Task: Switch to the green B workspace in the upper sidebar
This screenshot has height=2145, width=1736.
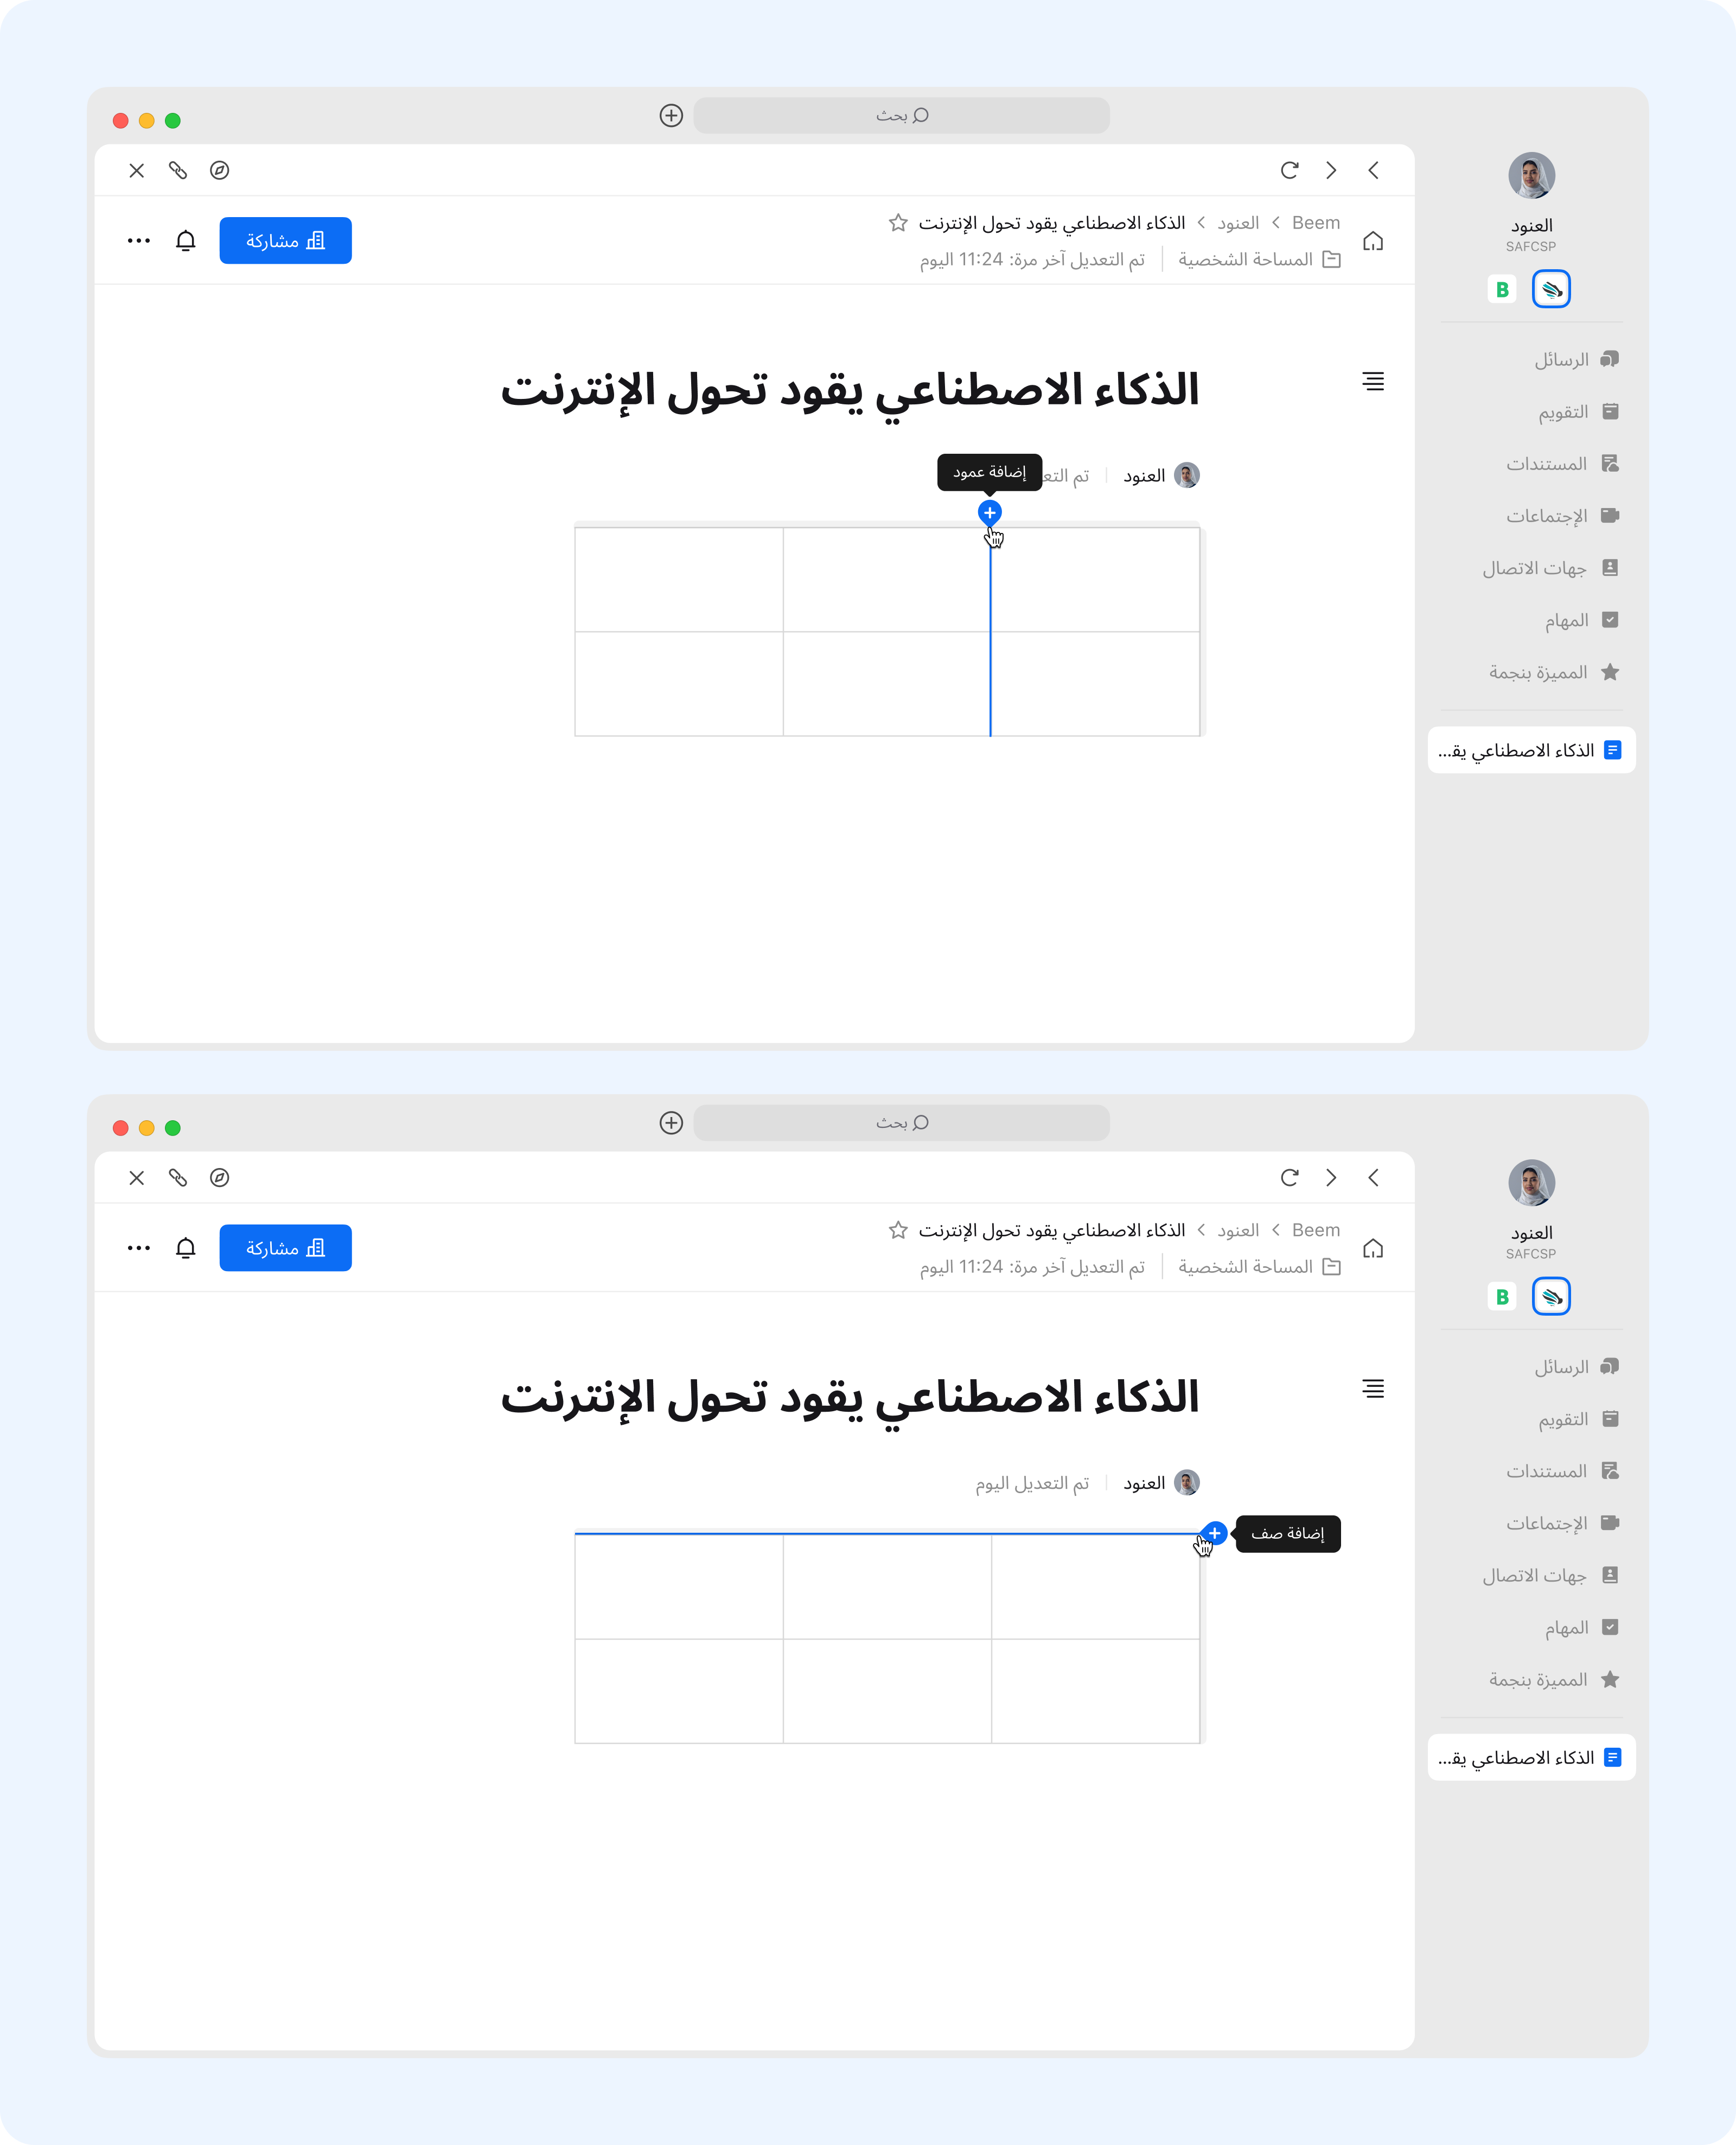Action: (x=1501, y=290)
